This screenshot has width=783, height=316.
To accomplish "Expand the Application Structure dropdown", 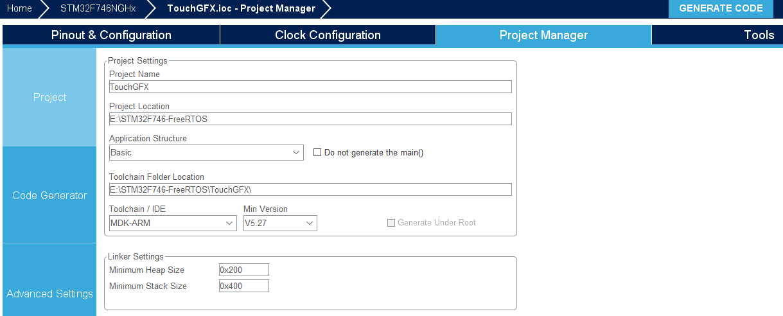I will [x=206, y=153].
